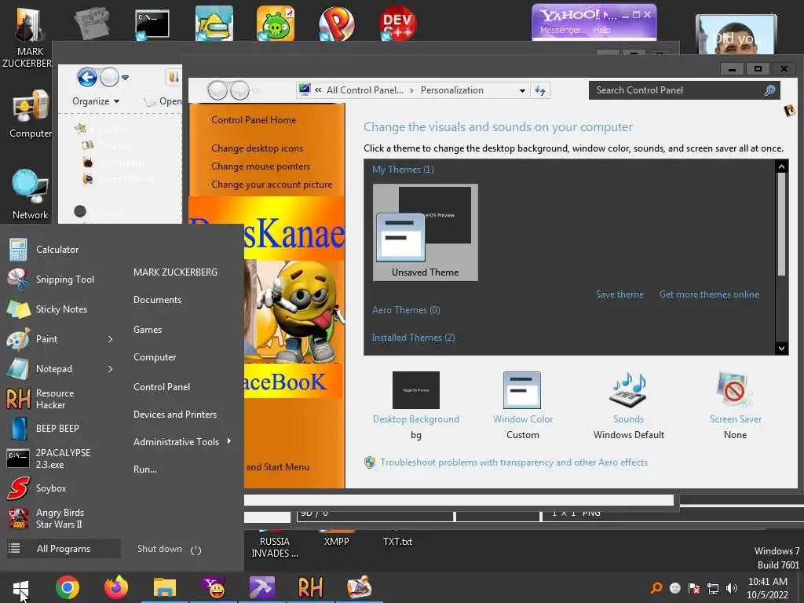Open Devices and Printers entry
This screenshot has height=603, width=804.
pyautogui.click(x=175, y=415)
